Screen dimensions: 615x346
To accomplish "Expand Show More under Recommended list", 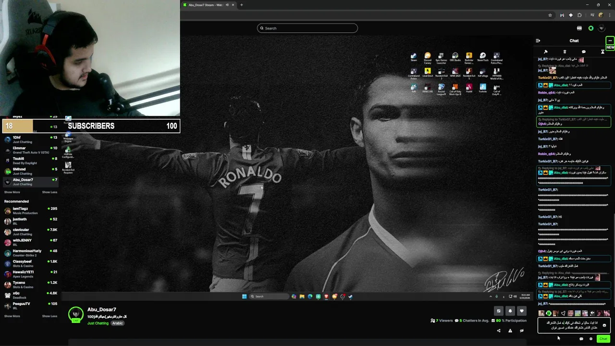I will click(x=12, y=316).
